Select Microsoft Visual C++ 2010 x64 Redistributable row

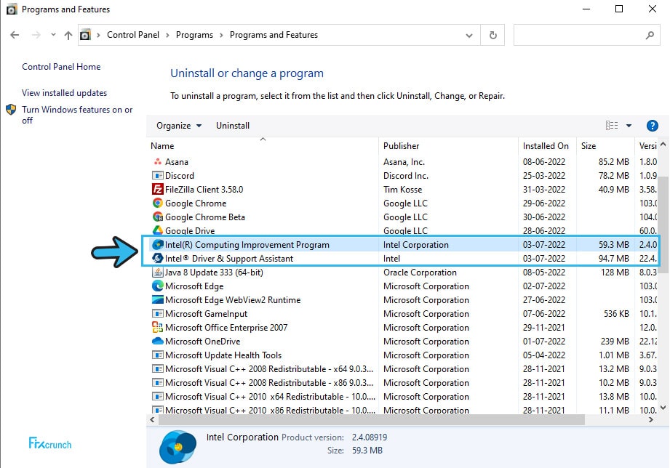tap(402, 396)
